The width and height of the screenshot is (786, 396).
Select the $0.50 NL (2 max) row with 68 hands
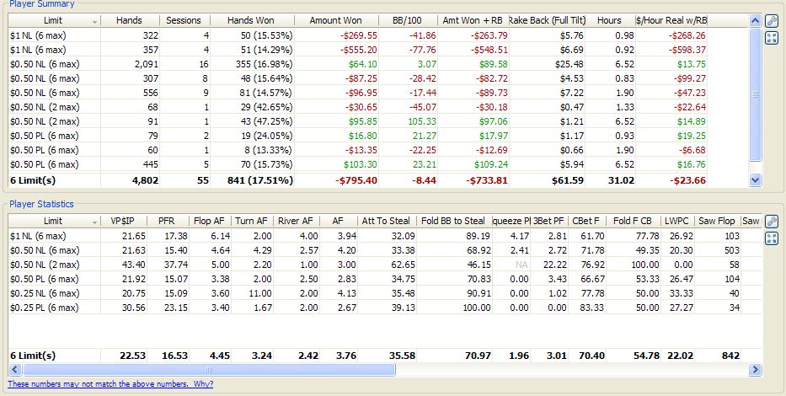tap(358, 107)
